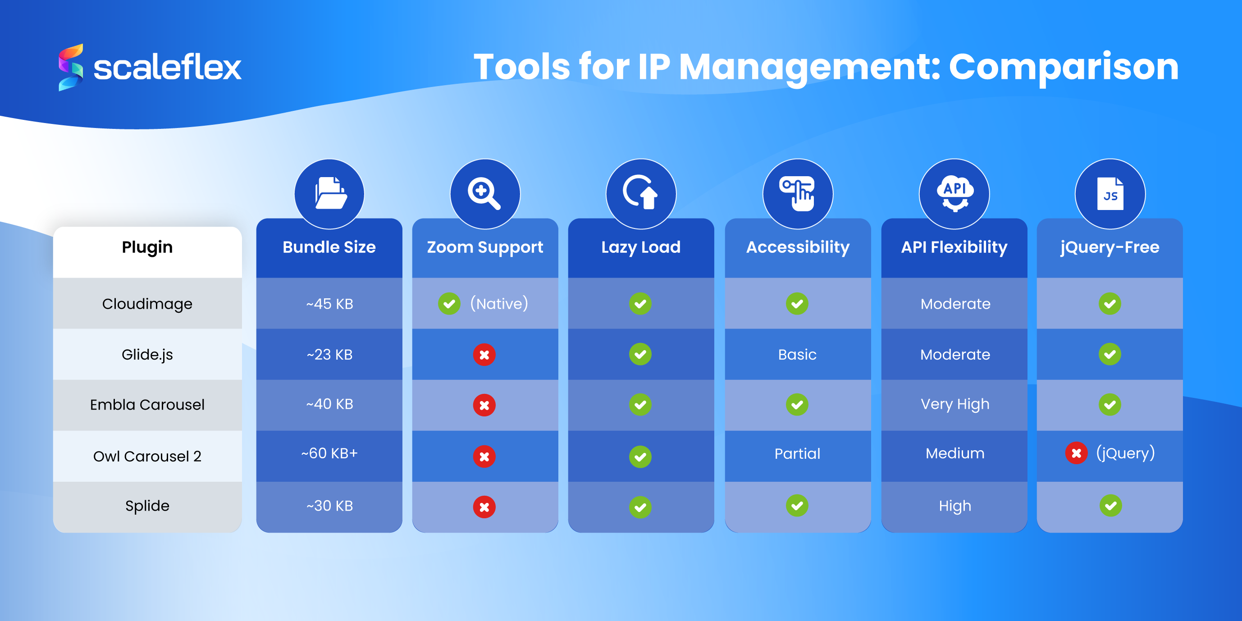
Task: Toggle Embla Carousel's Accessibility checkmark
Action: (797, 405)
